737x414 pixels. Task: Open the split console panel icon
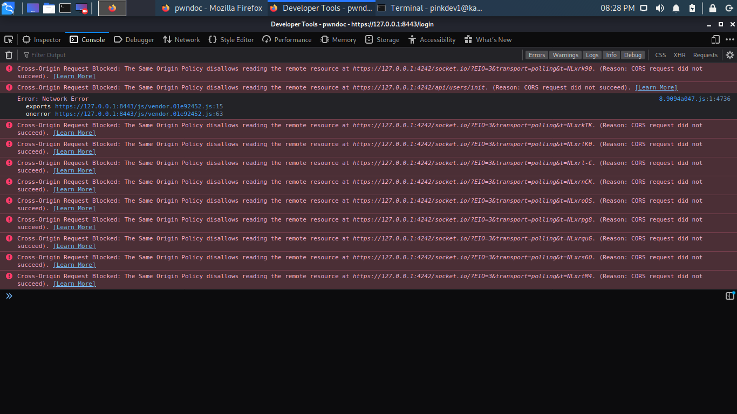coord(729,295)
